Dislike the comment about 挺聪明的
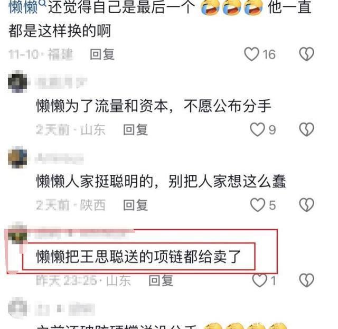The width and height of the screenshot is (338, 329). tap(306, 205)
